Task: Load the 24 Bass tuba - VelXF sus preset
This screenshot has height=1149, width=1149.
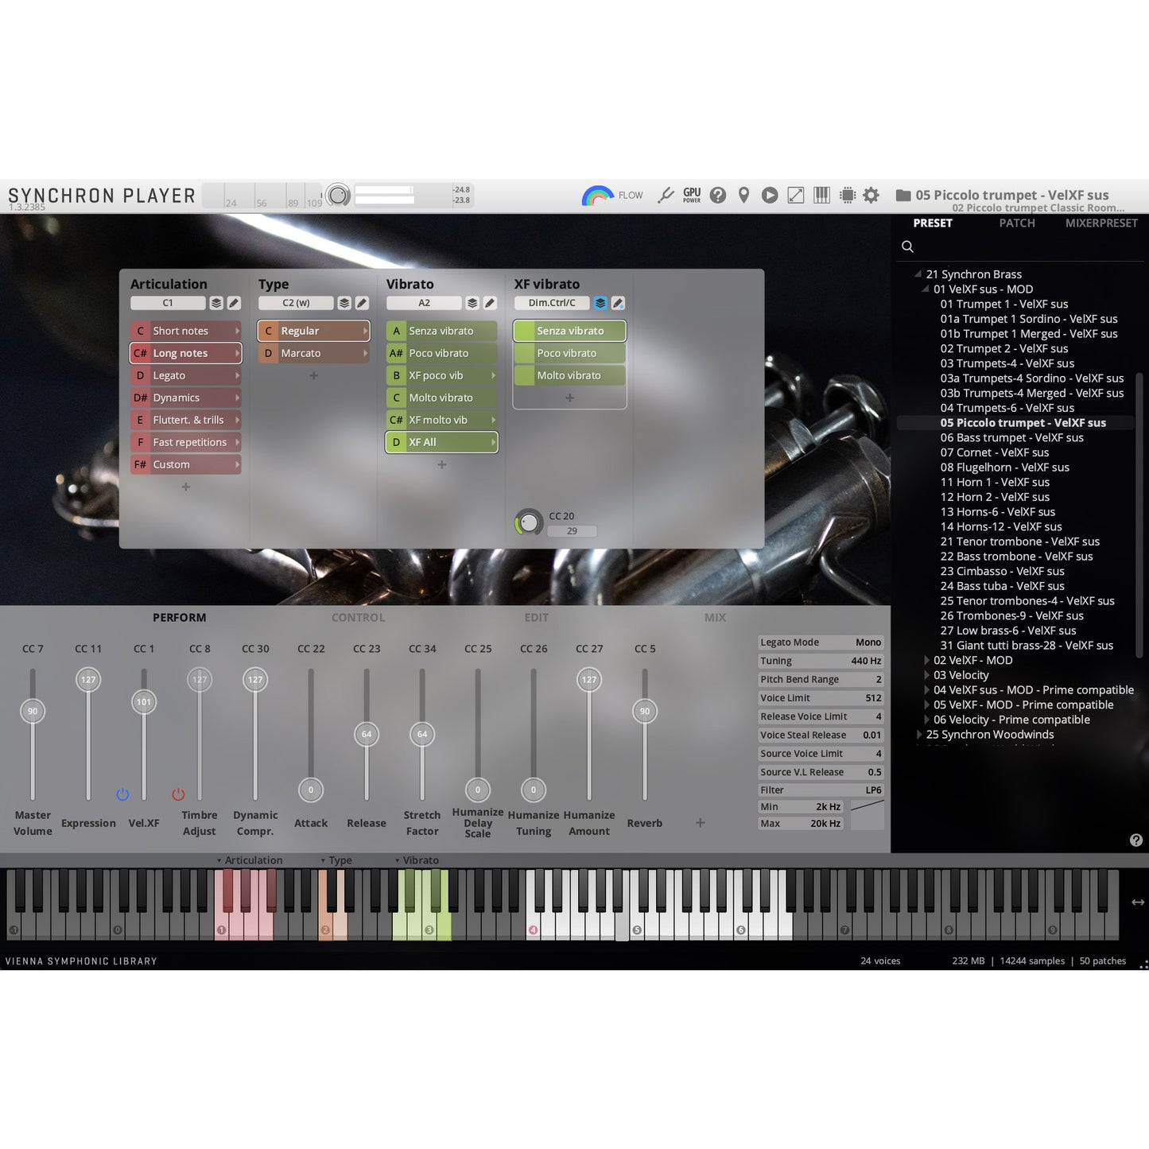Action: (1002, 586)
